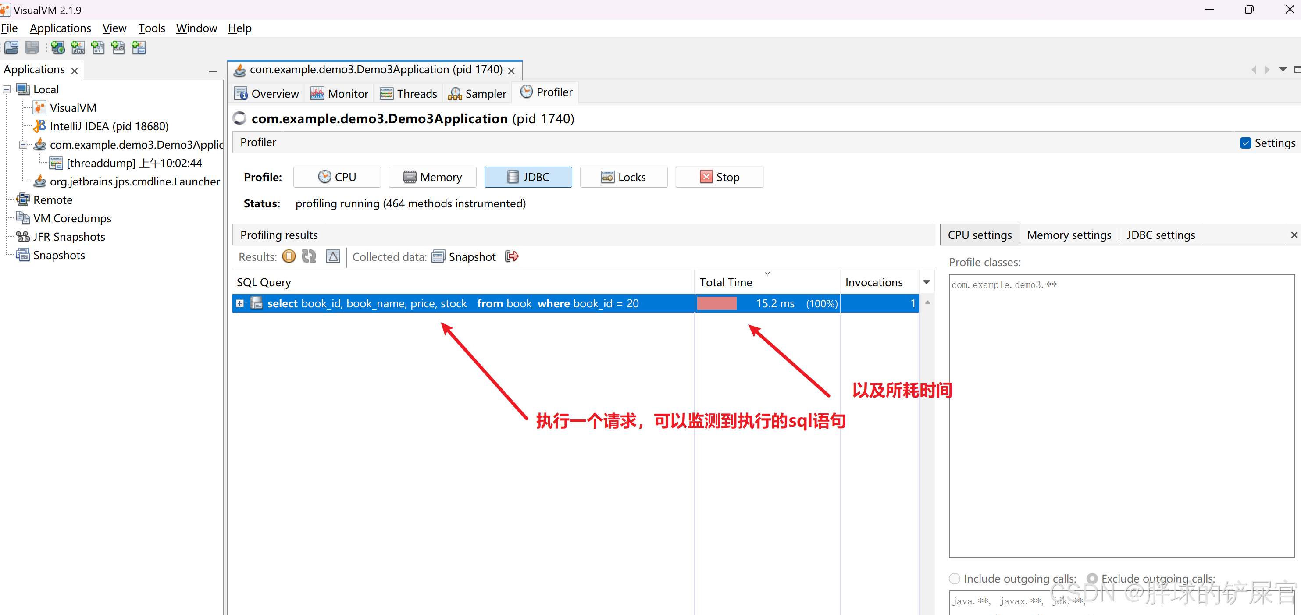Switch to the Memory settings tab
The height and width of the screenshot is (615, 1301).
(x=1069, y=234)
